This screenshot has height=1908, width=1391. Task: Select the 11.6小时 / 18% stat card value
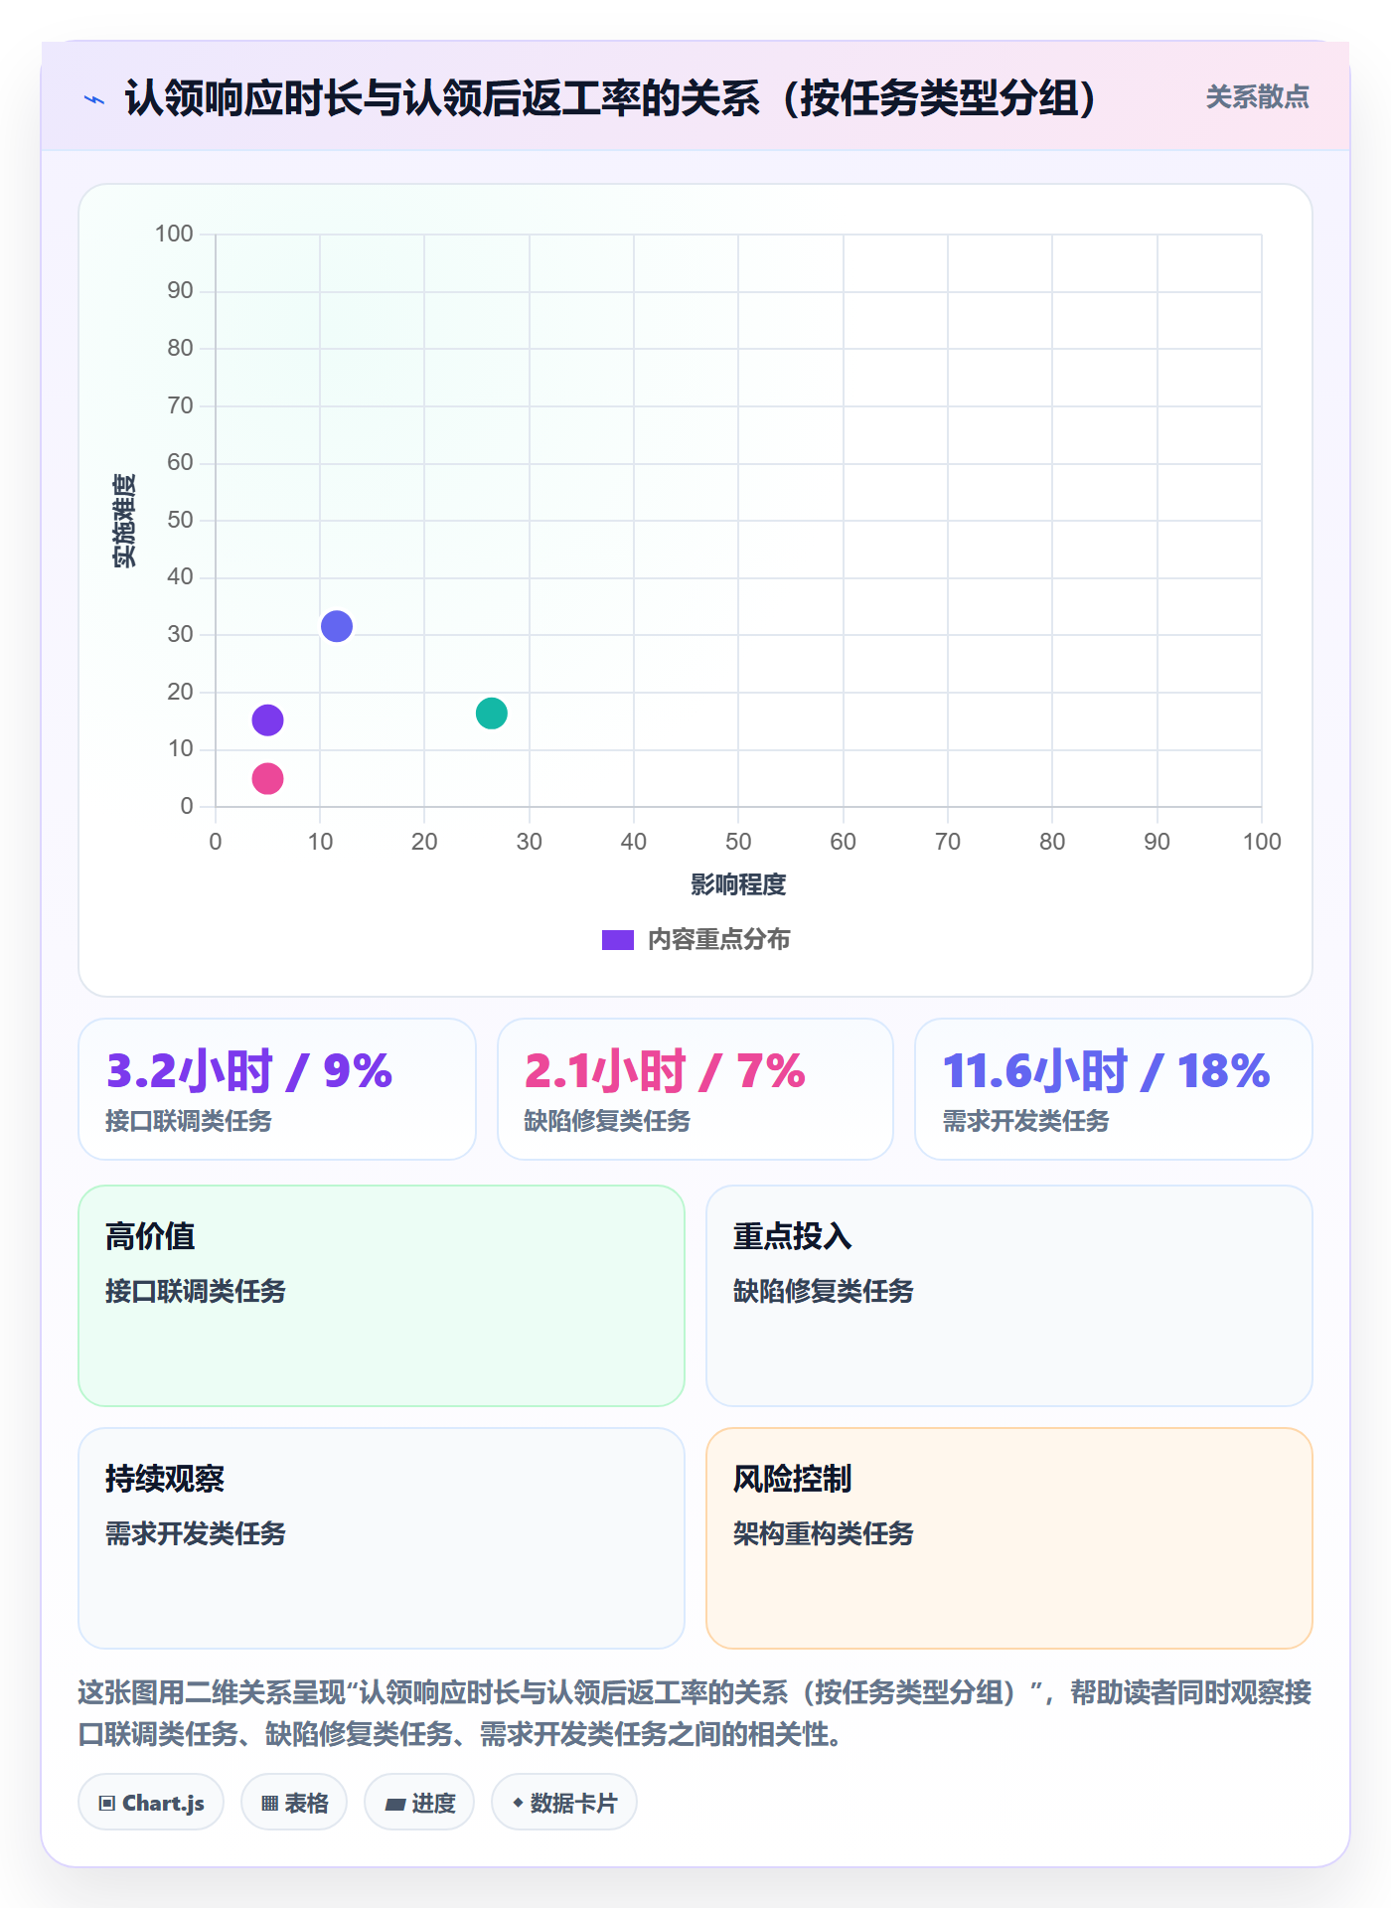[x=1106, y=1071]
